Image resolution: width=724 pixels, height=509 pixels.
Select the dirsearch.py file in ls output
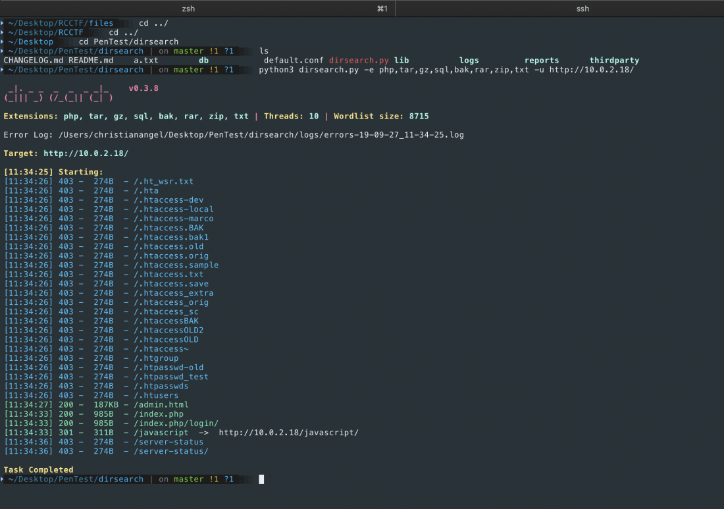point(359,61)
